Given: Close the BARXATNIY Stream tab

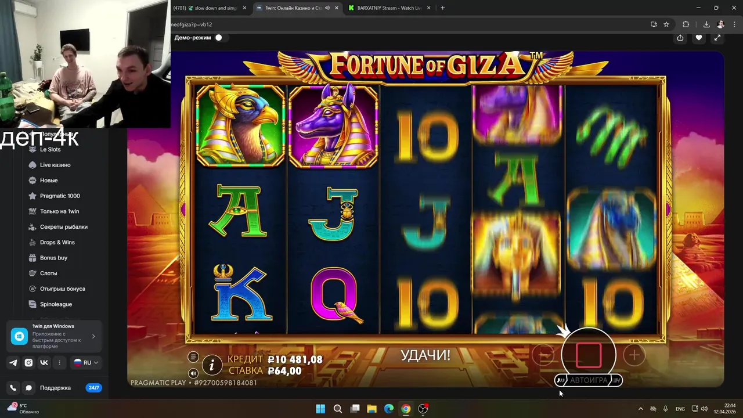Looking at the screenshot, I should coord(428,8).
